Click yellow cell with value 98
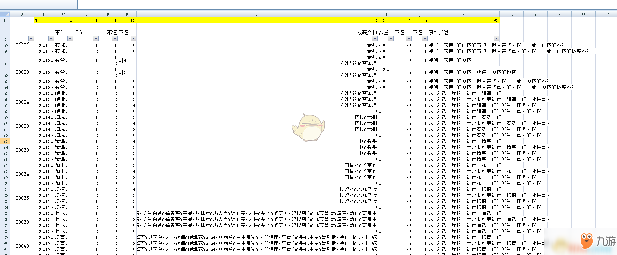 (463, 20)
